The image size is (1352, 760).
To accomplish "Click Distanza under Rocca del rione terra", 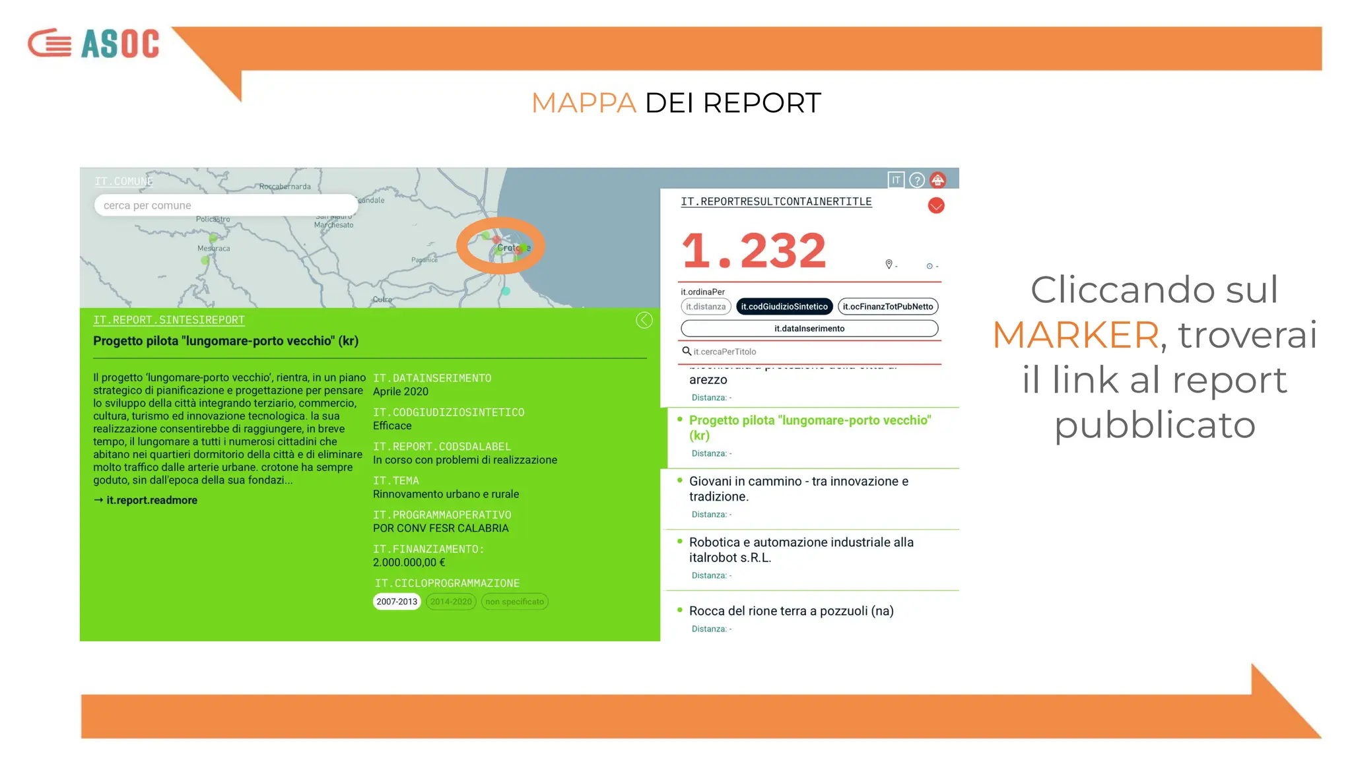I will click(x=712, y=629).
